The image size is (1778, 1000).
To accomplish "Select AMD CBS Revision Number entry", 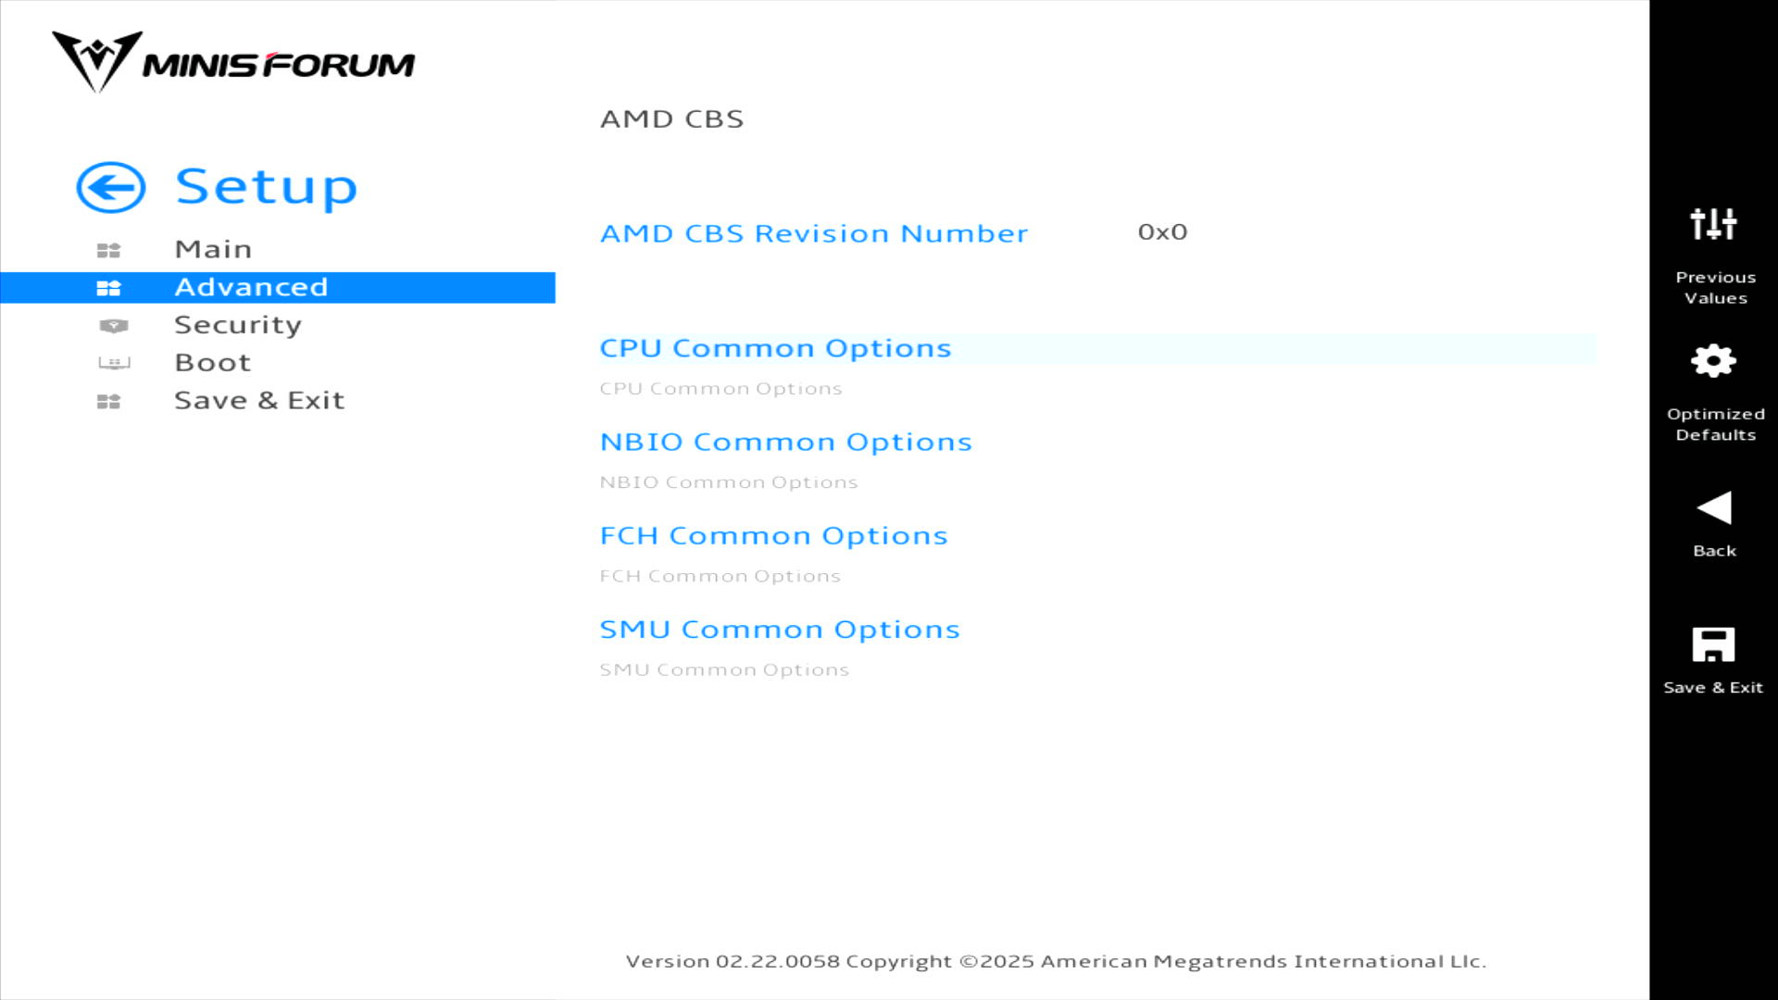I will [813, 233].
